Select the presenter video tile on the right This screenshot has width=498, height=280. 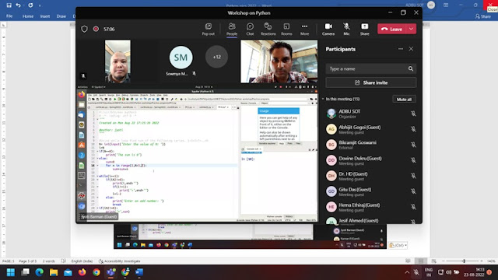tap(279, 61)
